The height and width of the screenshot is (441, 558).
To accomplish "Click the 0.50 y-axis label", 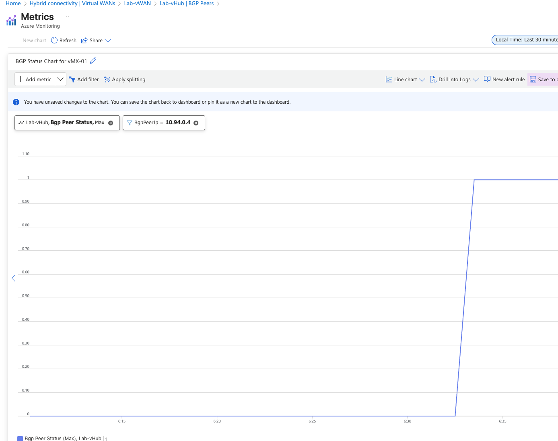I will coord(26,296).
